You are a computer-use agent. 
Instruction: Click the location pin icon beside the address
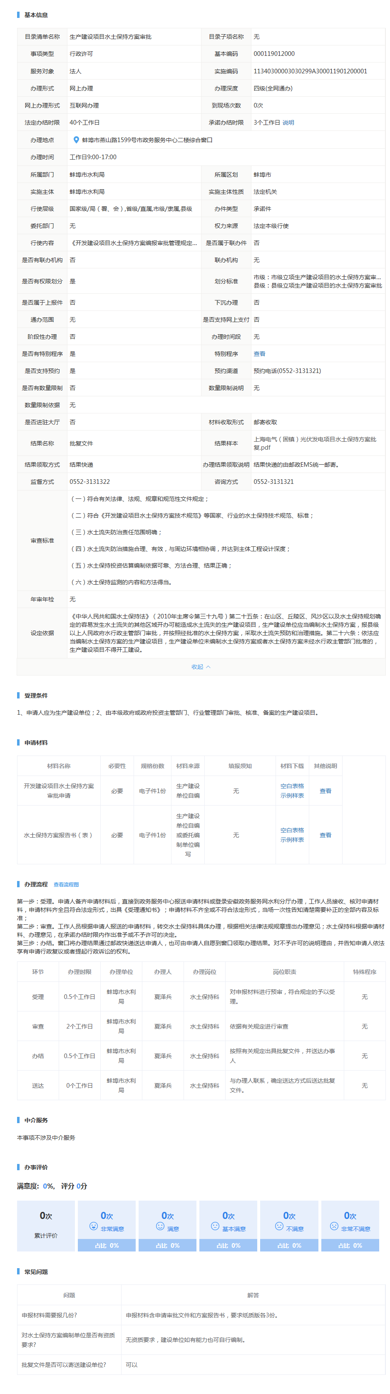point(76,140)
